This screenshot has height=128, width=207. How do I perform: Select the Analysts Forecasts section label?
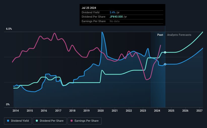(179, 35)
